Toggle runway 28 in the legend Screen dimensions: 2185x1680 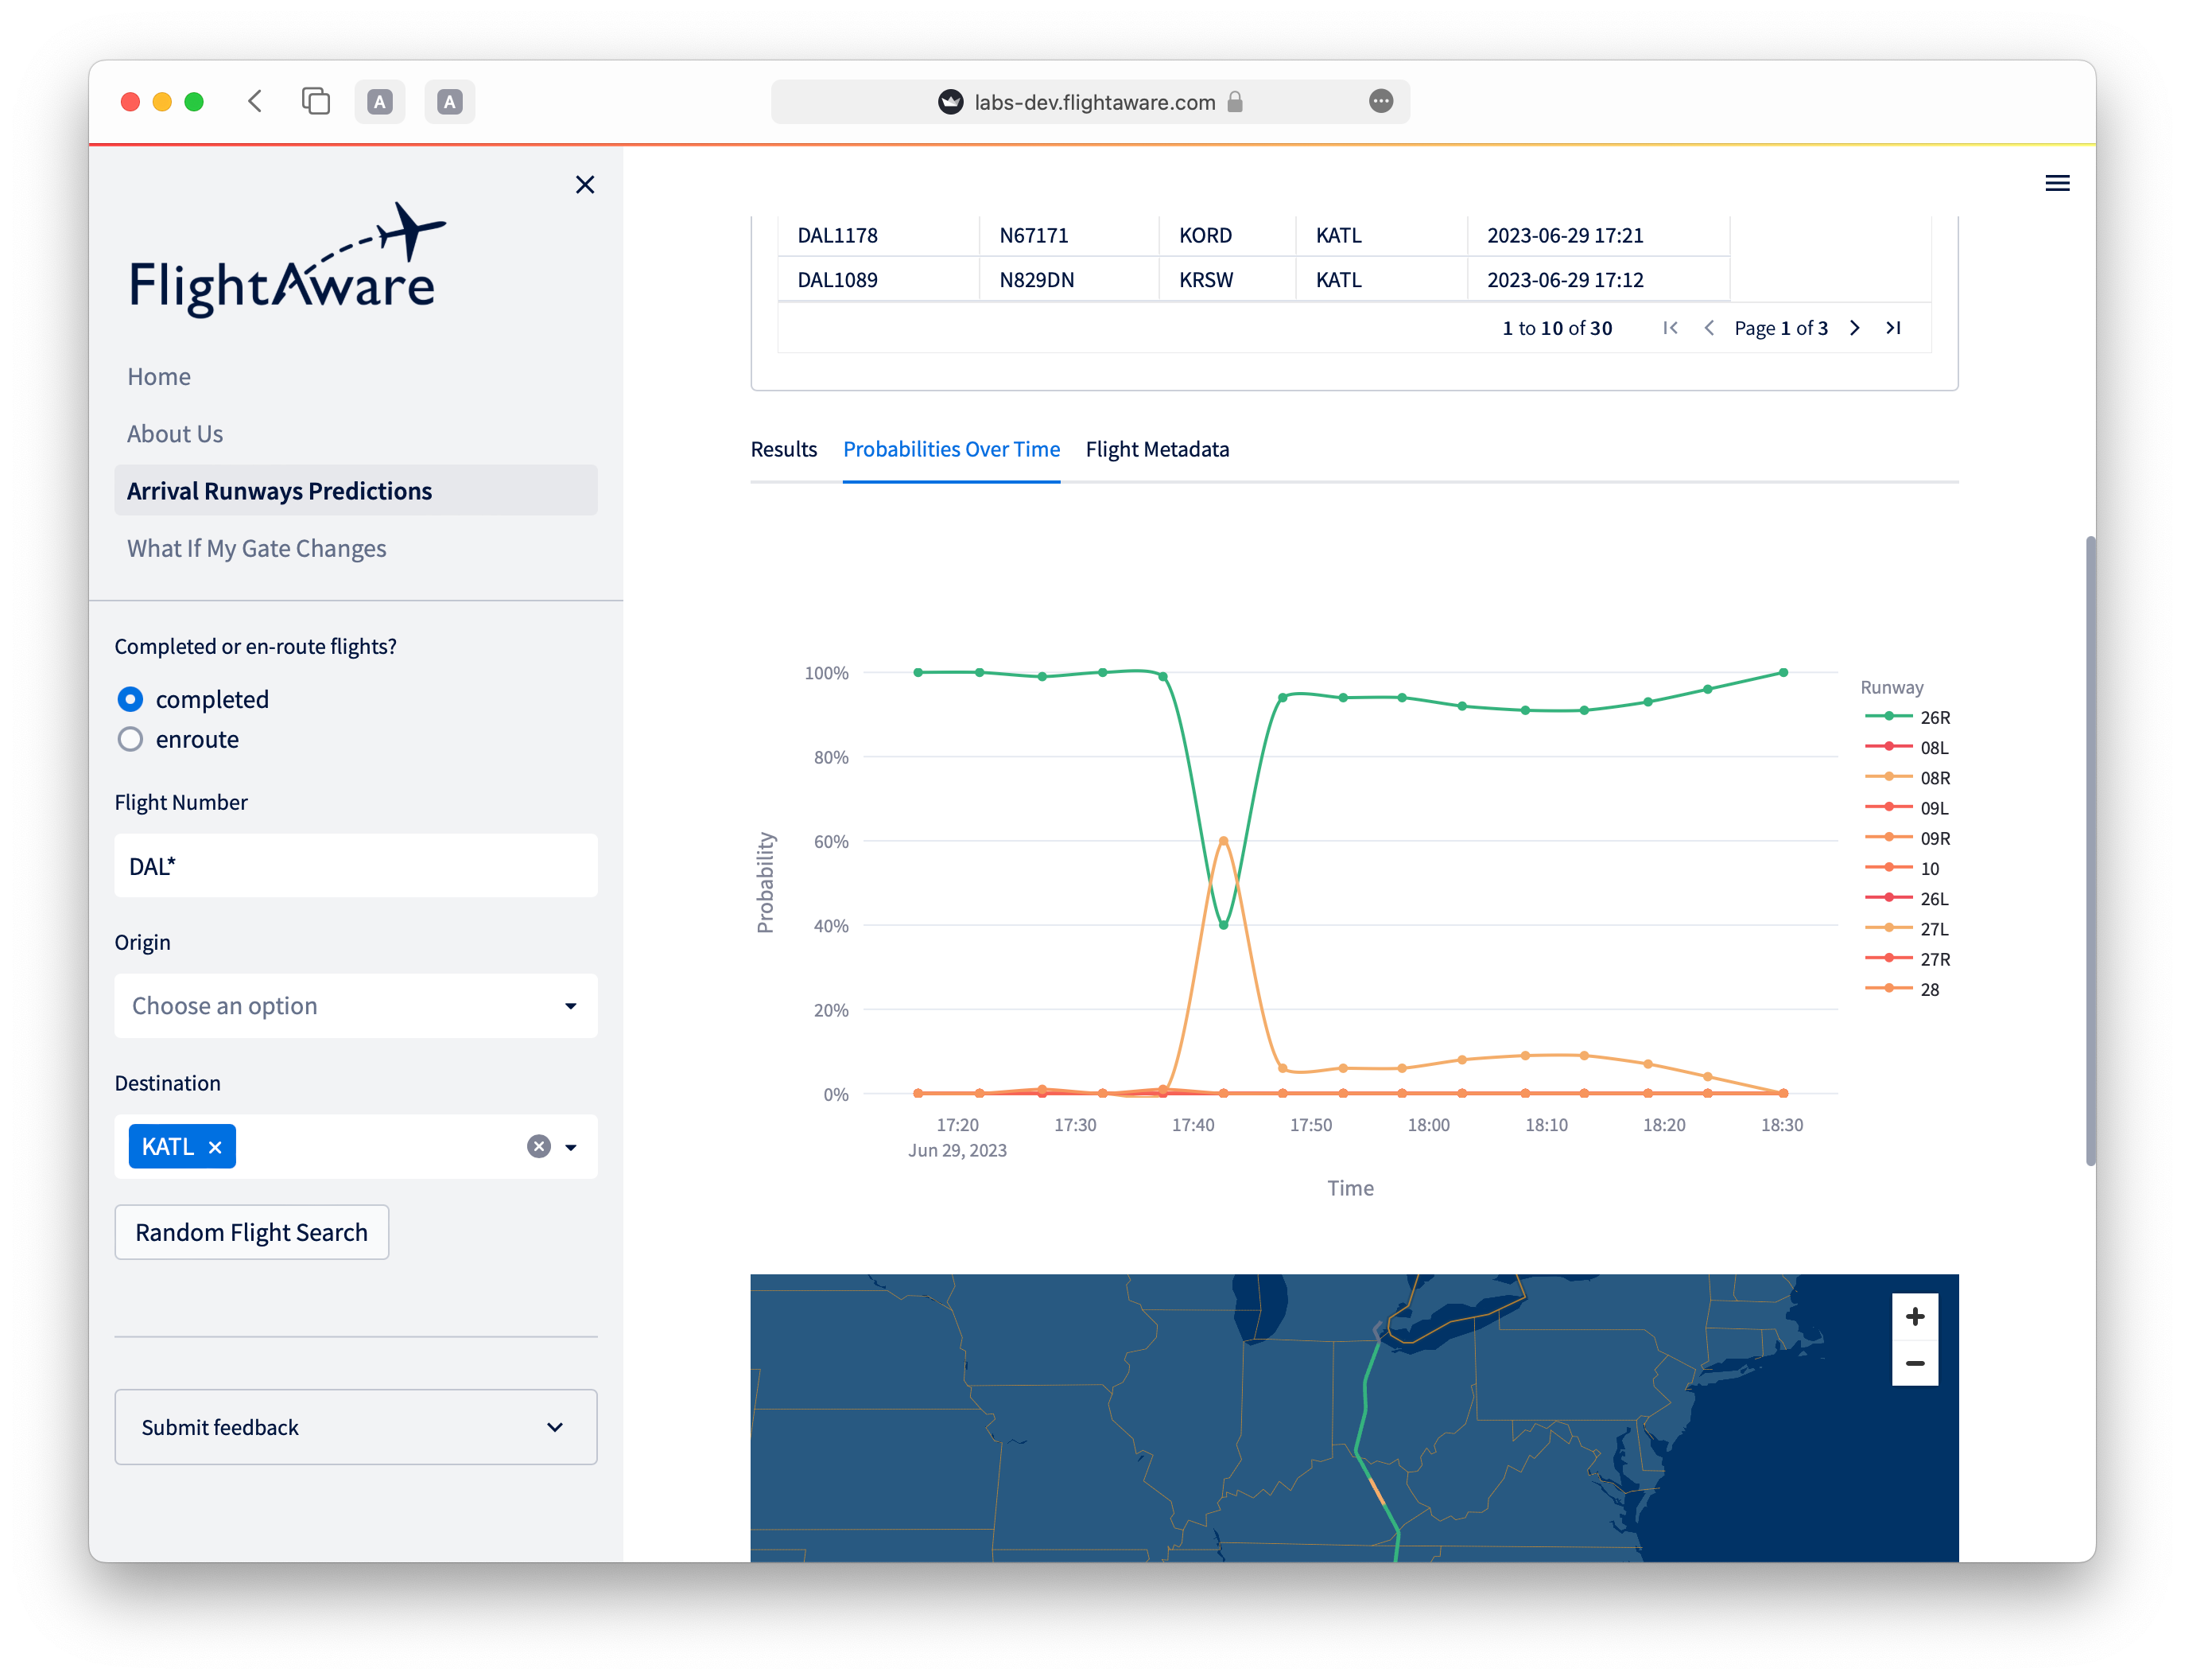pyautogui.click(x=1902, y=989)
